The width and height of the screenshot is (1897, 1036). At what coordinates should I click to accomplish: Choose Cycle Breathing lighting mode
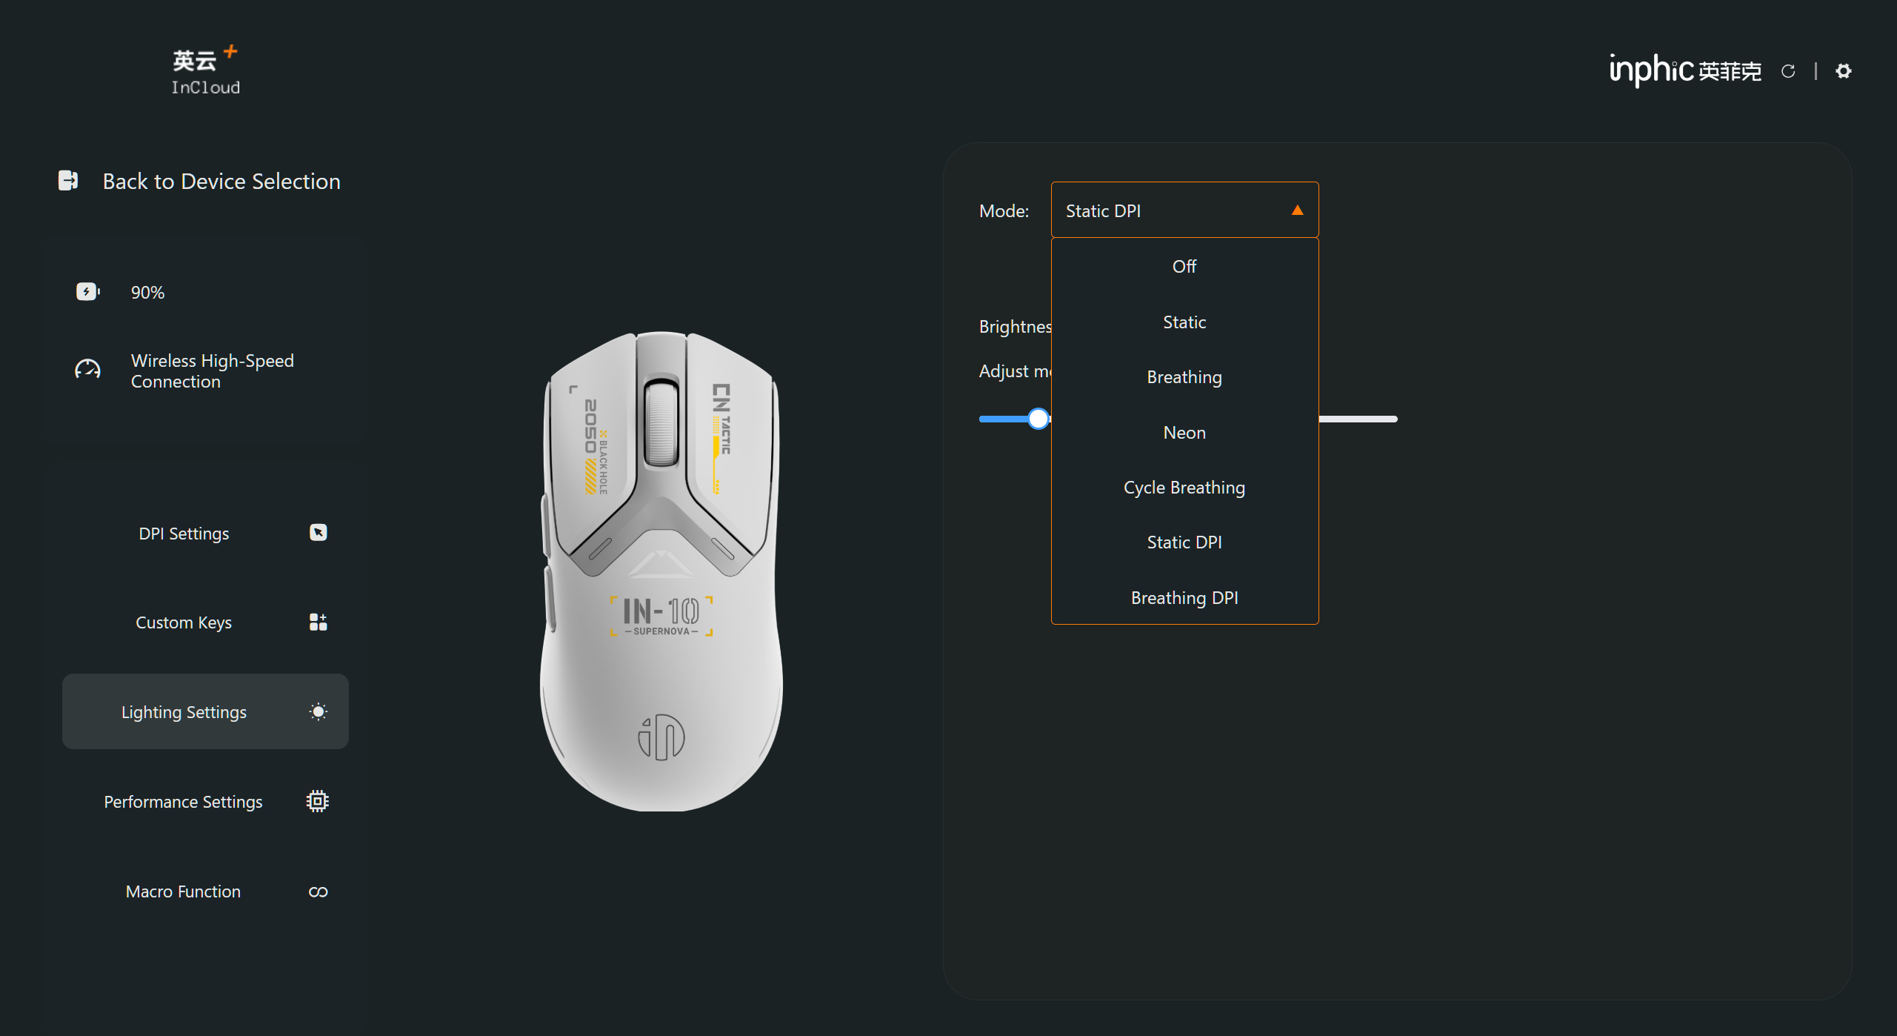pos(1184,488)
